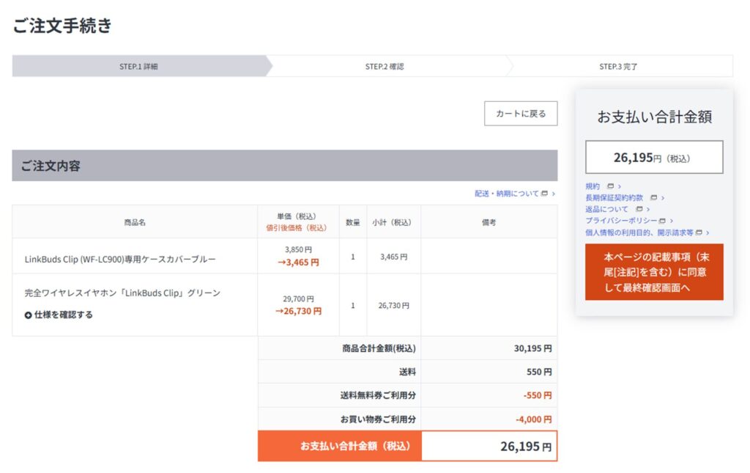Open the 規約 terms link
Image resolution: width=750 pixels, height=473 pixels.
point(593,186)
